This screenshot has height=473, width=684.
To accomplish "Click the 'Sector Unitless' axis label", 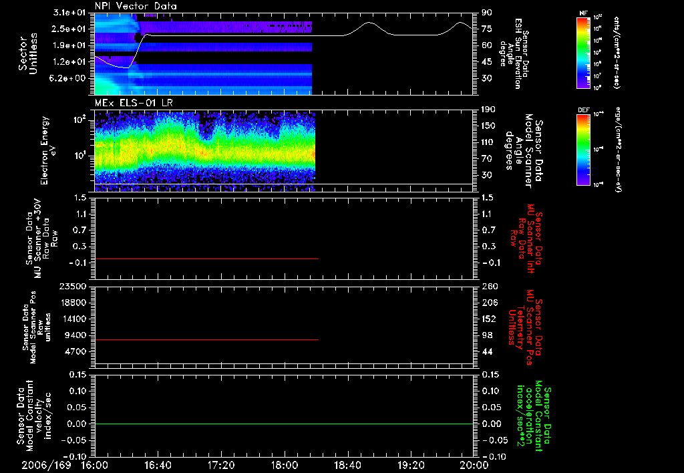I will coord(28,53).
